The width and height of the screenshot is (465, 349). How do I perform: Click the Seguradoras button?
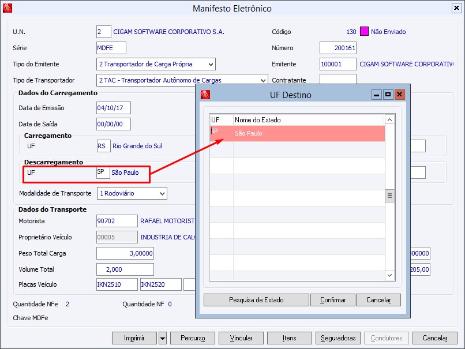[x=338, y=338]
